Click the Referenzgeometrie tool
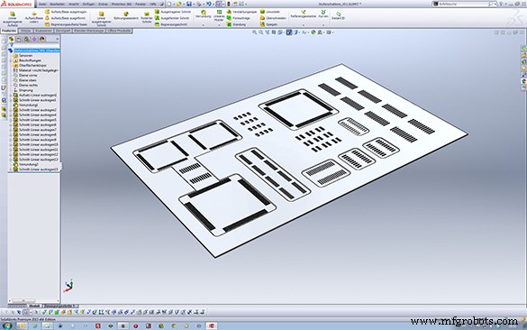Image resolution: width=527 pixels, height=330 pixels. [x=304, y=14]
